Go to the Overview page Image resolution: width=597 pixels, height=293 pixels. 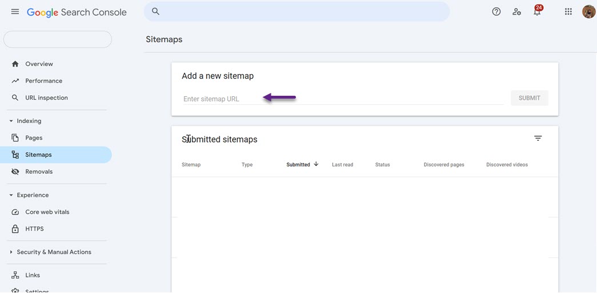[39, 64]
